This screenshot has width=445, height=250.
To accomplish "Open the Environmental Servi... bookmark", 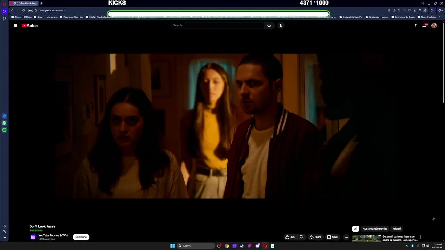I will [x=403, y=17].
